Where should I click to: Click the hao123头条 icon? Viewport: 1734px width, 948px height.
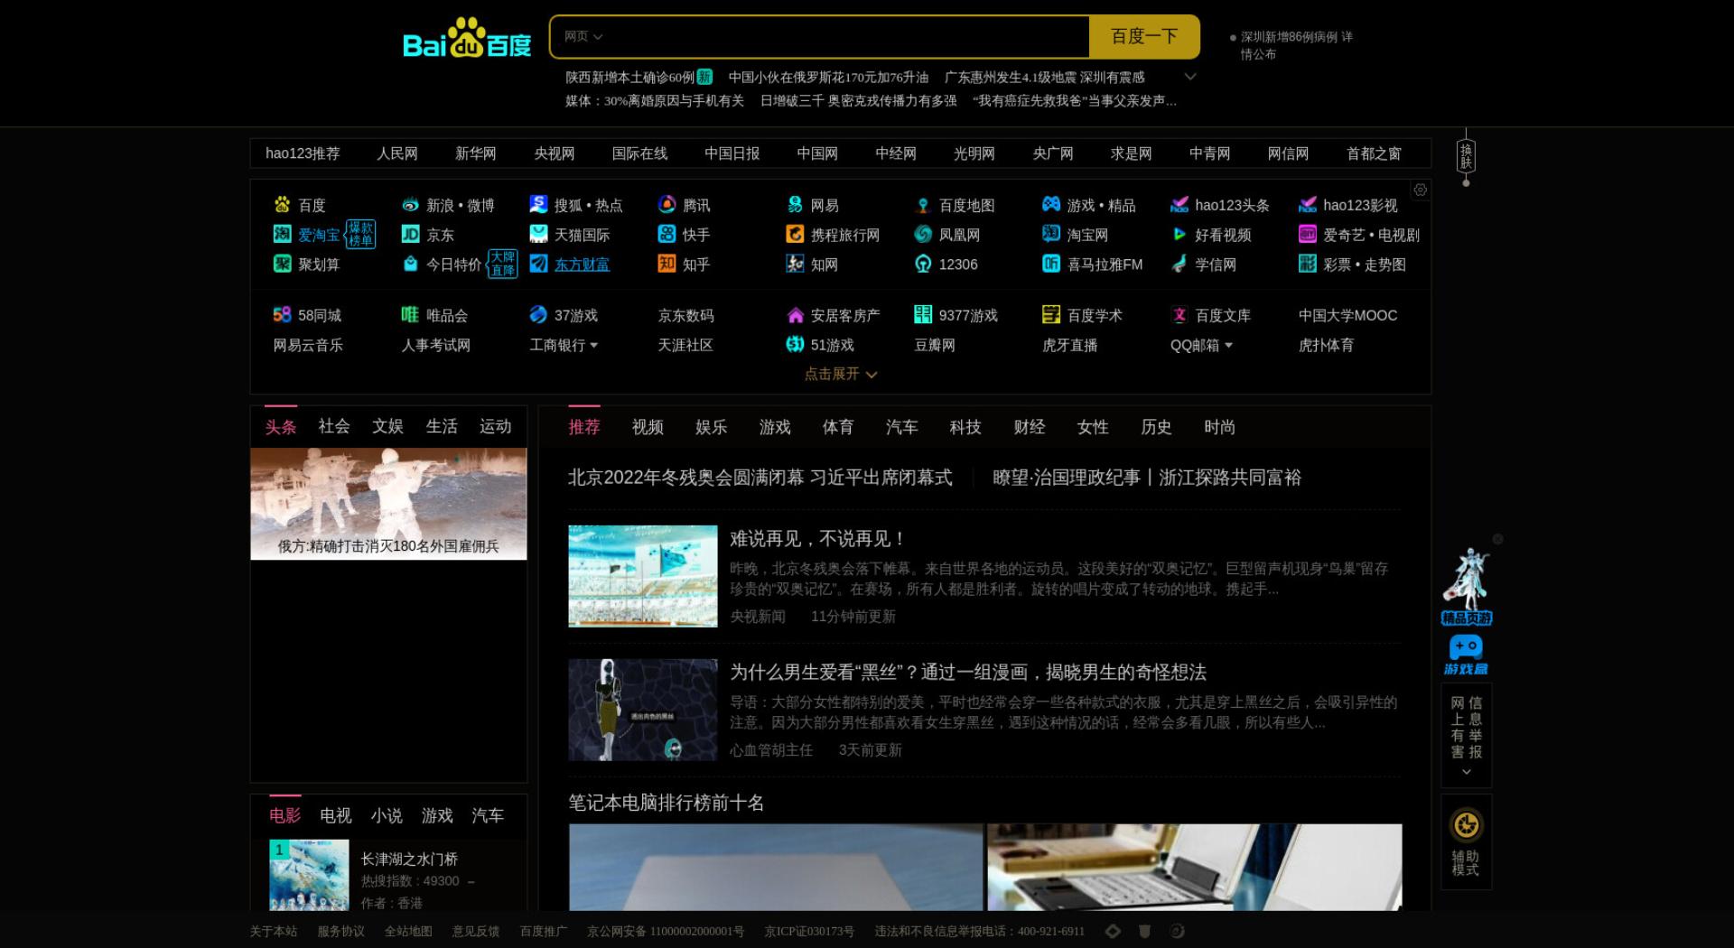click(1179, 205)
